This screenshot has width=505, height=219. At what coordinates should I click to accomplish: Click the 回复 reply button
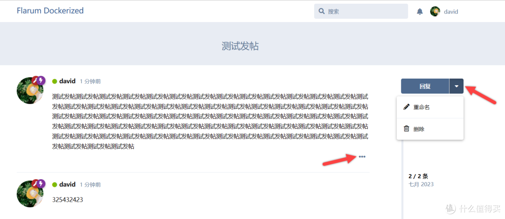(x=425, y=86)
